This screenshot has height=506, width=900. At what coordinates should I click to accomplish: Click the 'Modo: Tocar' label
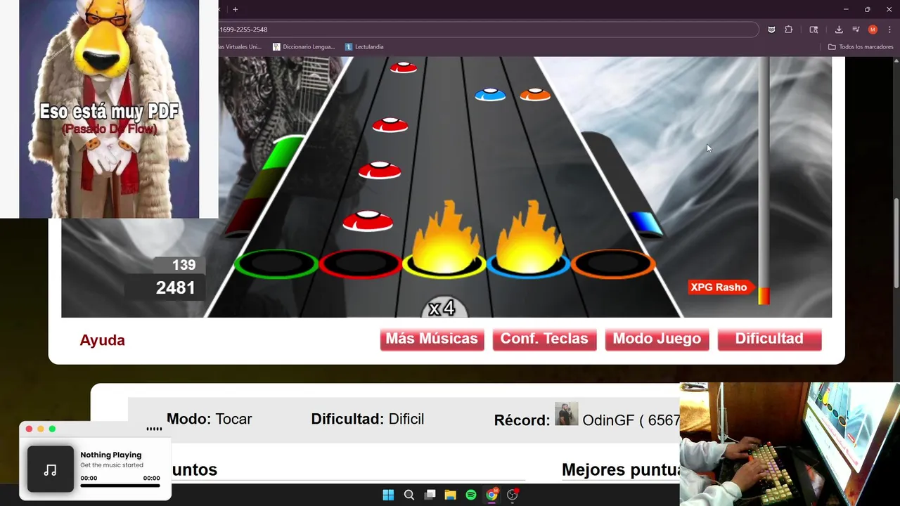point(209,419)
